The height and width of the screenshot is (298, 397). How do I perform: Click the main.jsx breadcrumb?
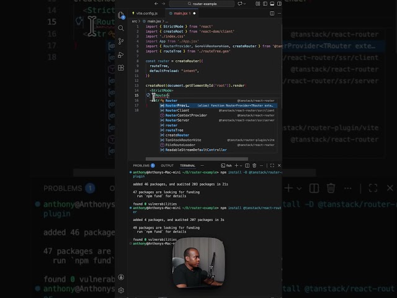pos(154,21)
